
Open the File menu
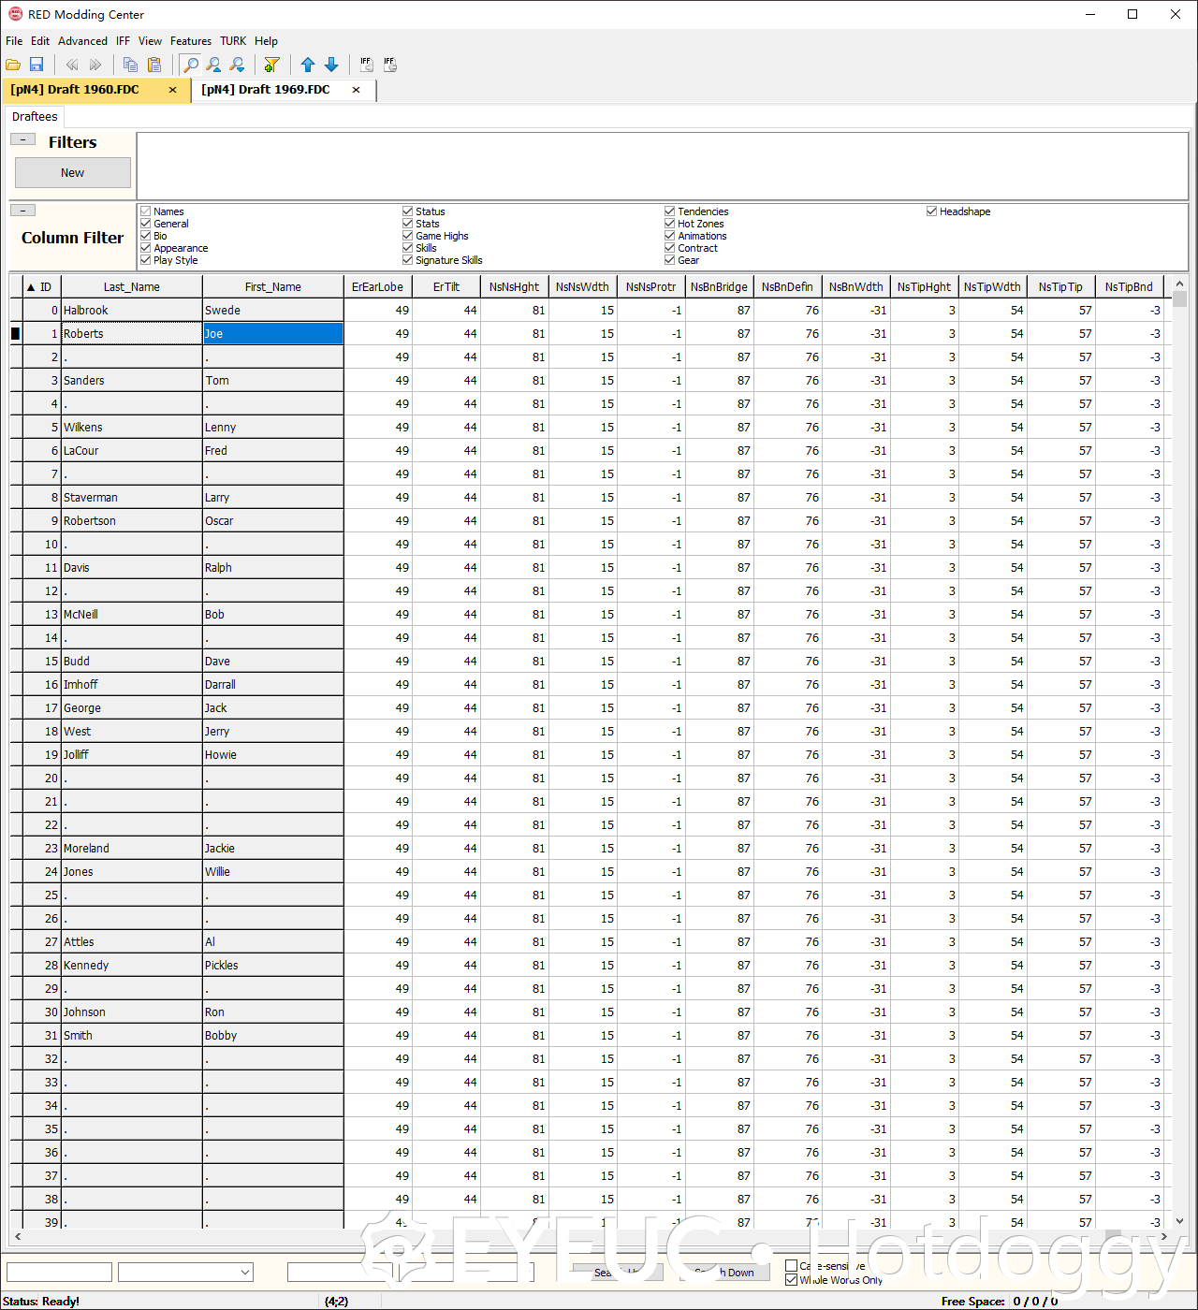coord(14,41)
